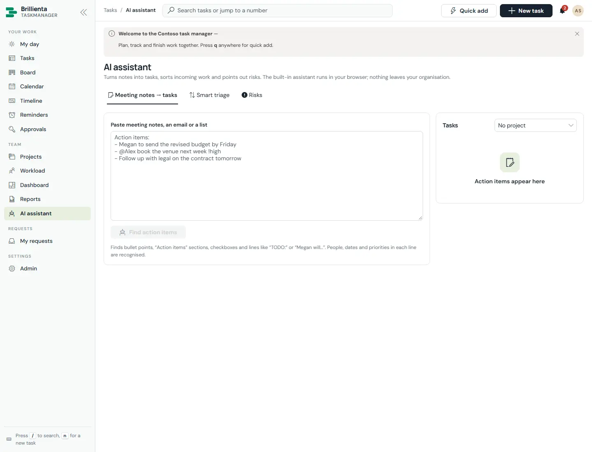The image size is (592, 452).
Task: Expand the No project dropdown
Action: 535,125
